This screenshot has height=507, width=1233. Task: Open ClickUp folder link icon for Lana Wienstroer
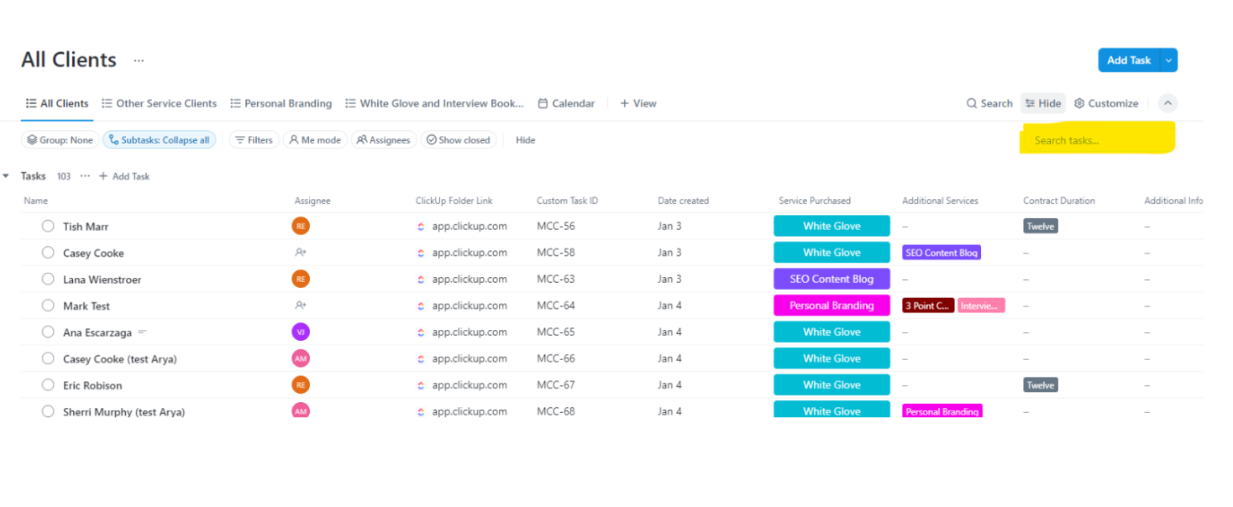pyautogui.click(x=421, y=280)
